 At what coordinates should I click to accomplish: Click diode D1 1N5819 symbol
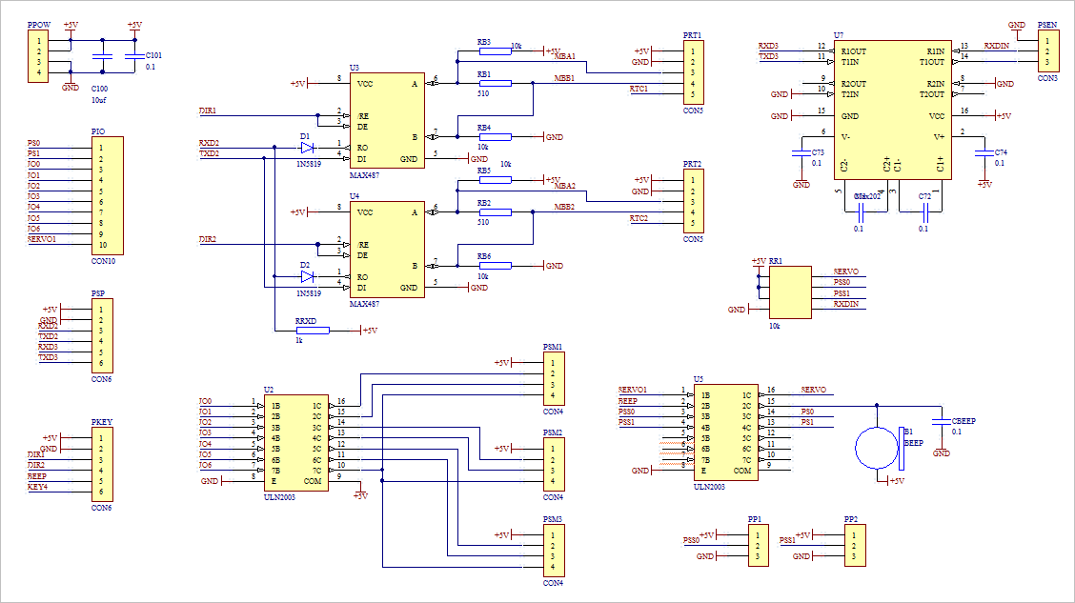[308, 148]
